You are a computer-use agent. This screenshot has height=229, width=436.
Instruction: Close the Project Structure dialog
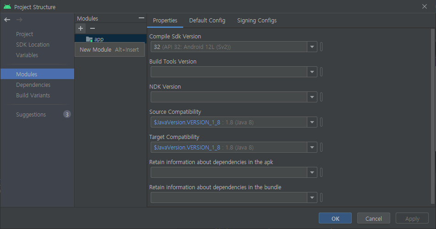point(424,6)
